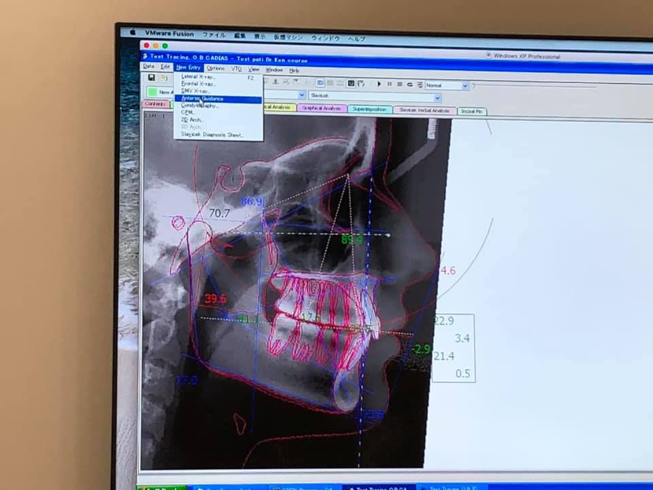Click the green zoom button of VMware window

[165, 46]
